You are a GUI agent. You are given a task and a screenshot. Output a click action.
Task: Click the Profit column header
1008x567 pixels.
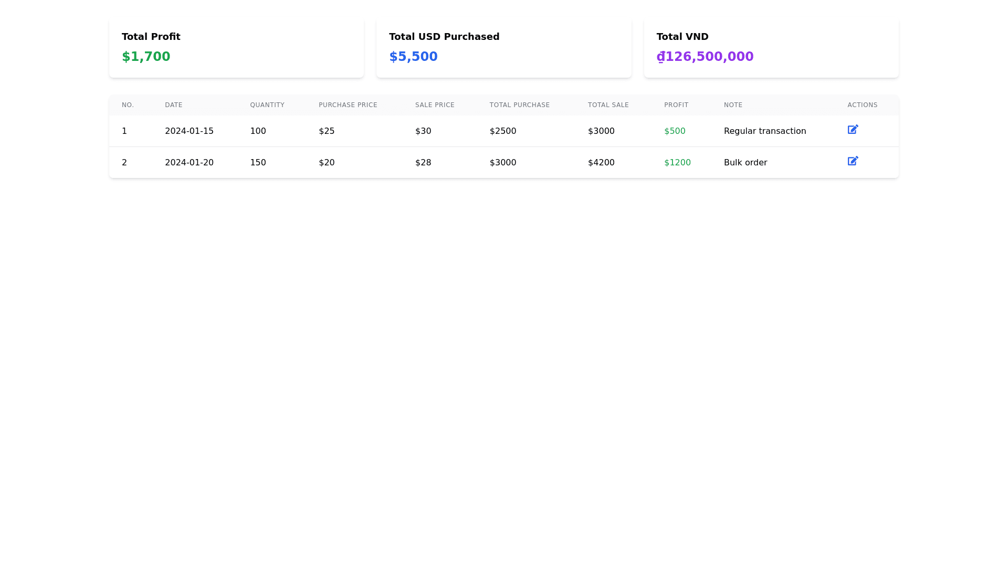point(676,105)
